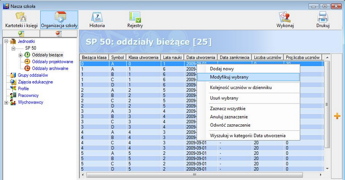Click the red collapse-all tree button
The width and height of the screenshot is (345, 180).
point(58,34)
